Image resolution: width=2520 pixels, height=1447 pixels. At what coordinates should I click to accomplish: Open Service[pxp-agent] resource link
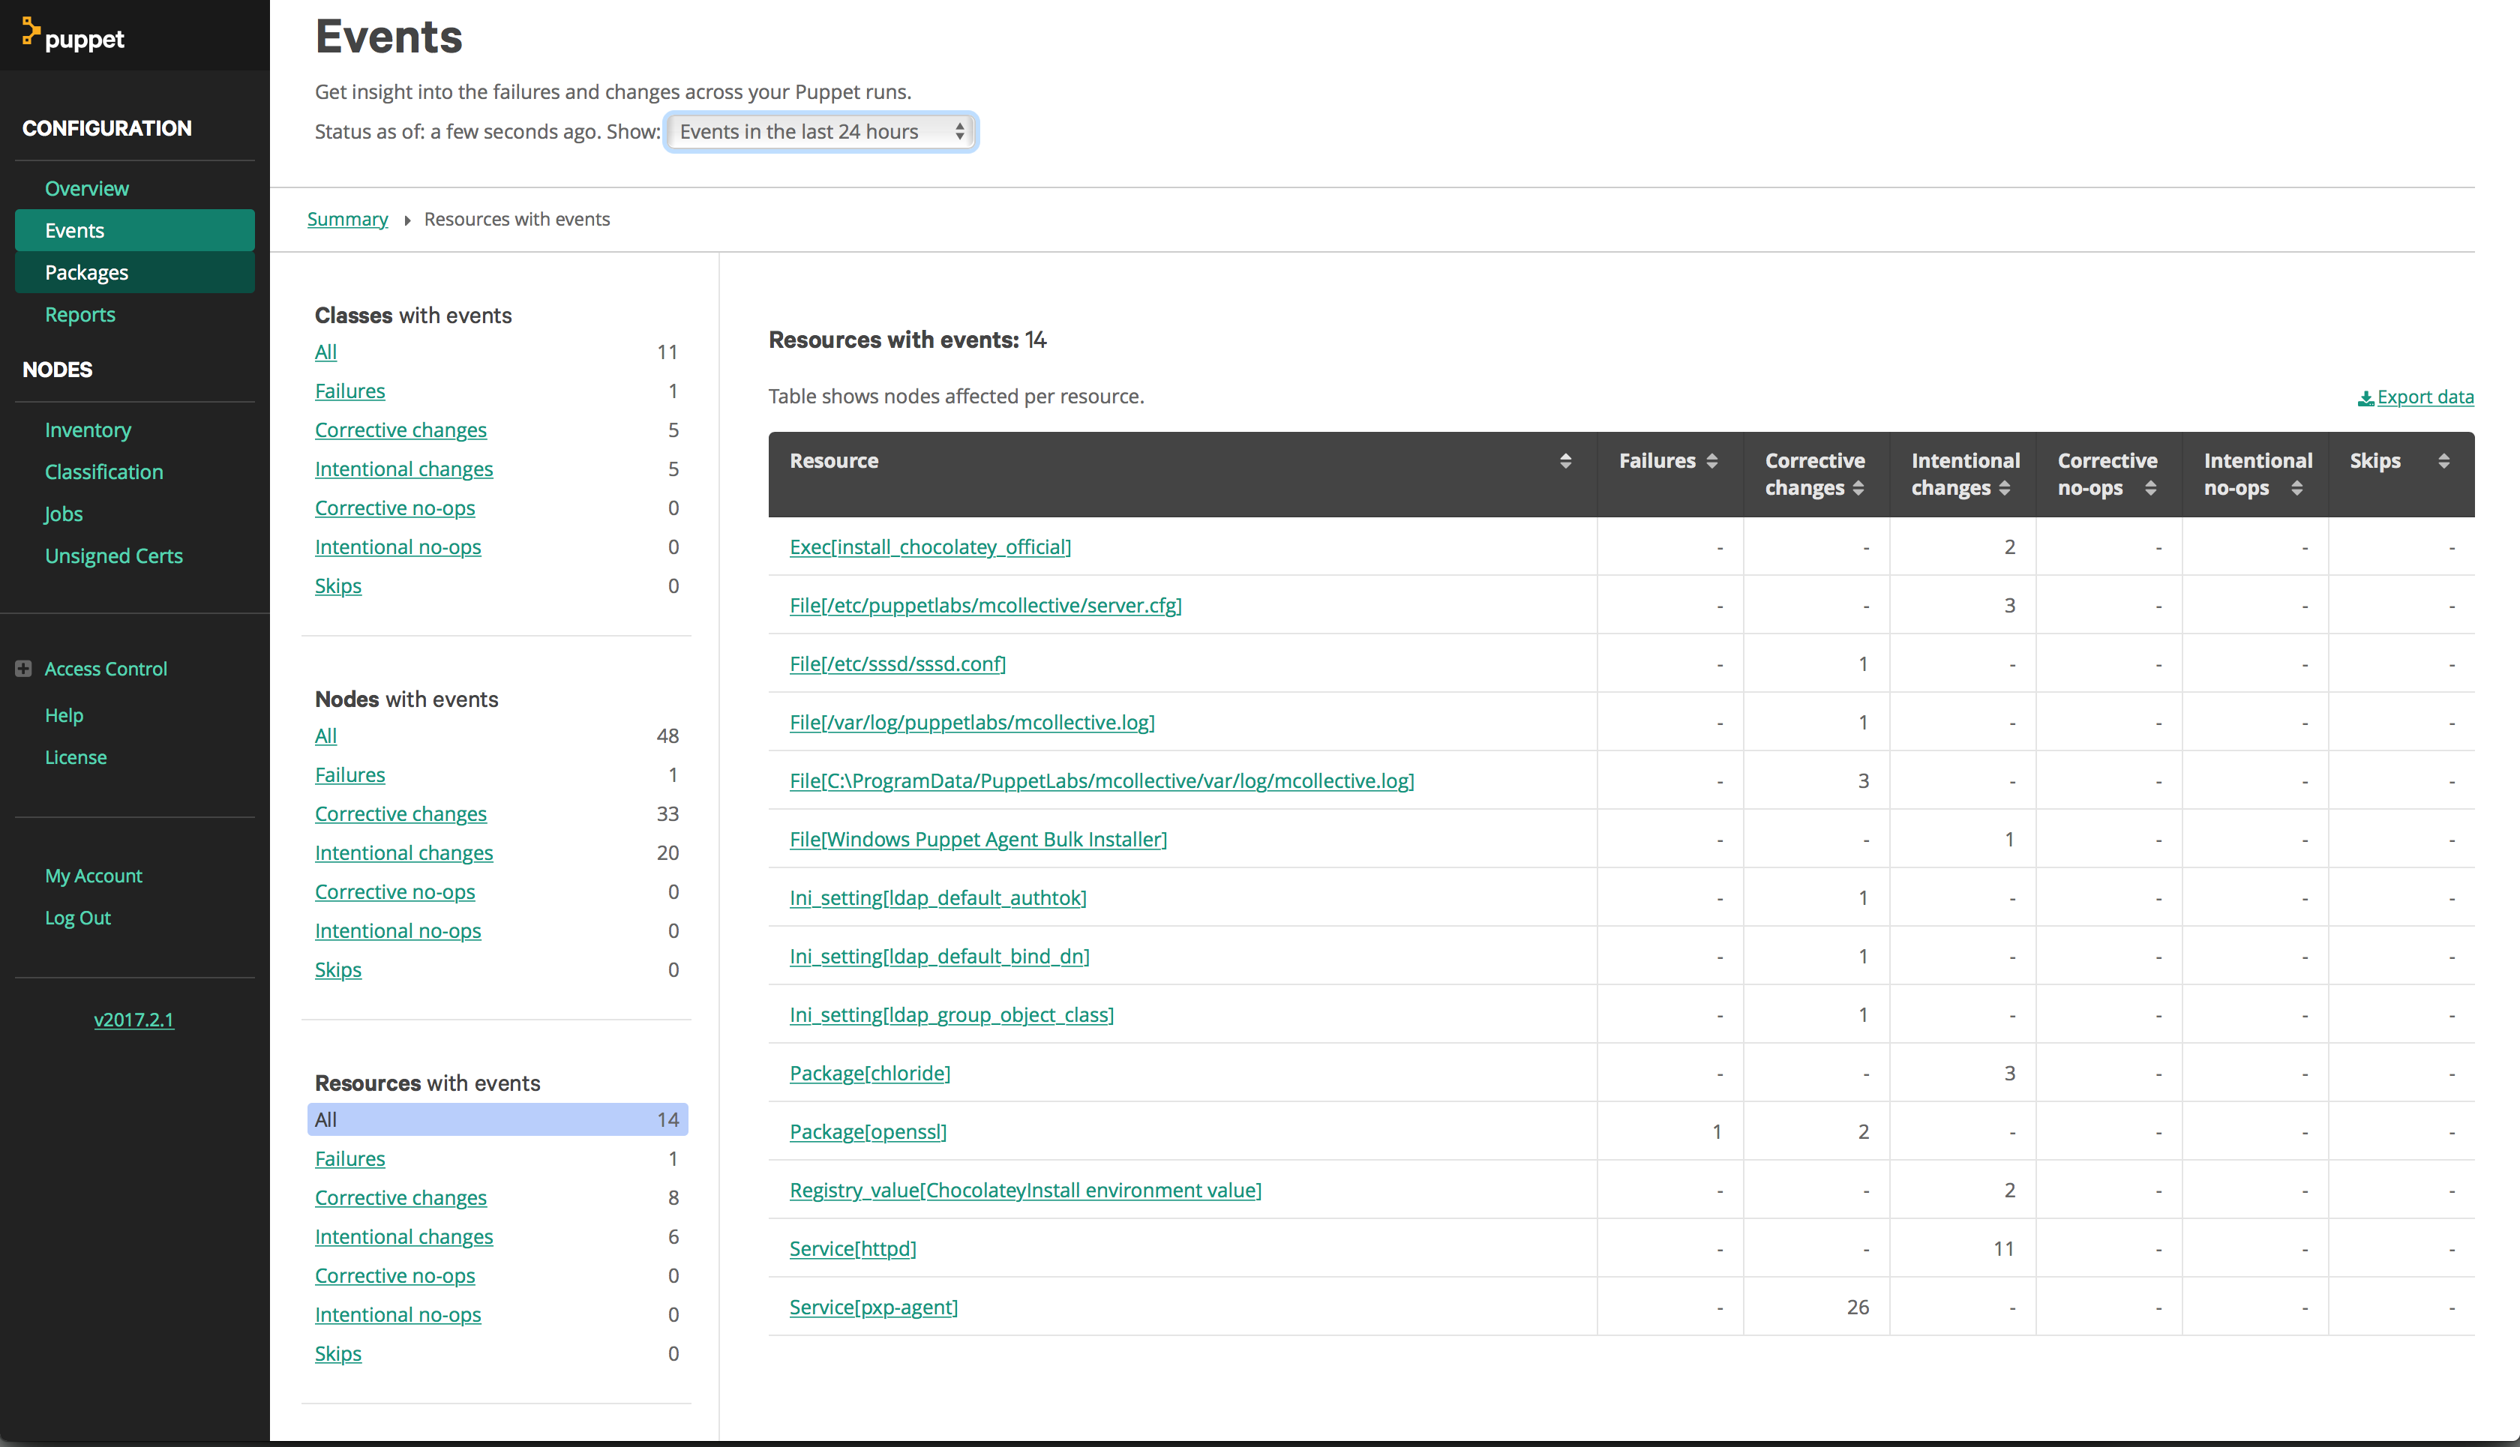(x=873, y=1307)
